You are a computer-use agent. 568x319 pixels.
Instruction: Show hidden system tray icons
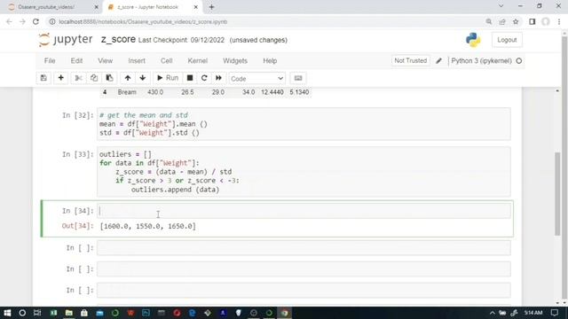click(x=492, y=313)
